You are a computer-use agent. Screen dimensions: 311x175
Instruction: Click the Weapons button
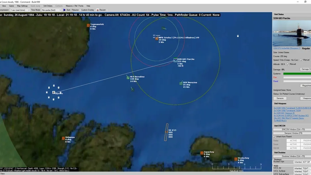pyautogui.click(x=306, y=98)
